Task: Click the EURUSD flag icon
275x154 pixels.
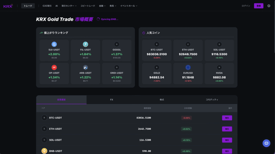Action: [x=188, y=67]
